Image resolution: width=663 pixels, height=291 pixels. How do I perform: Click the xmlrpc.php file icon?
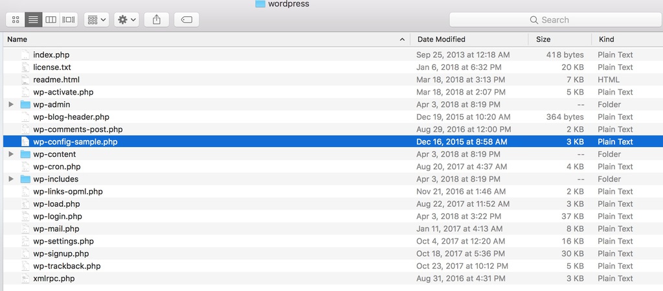pyautogui.click(x=25, y=279)
